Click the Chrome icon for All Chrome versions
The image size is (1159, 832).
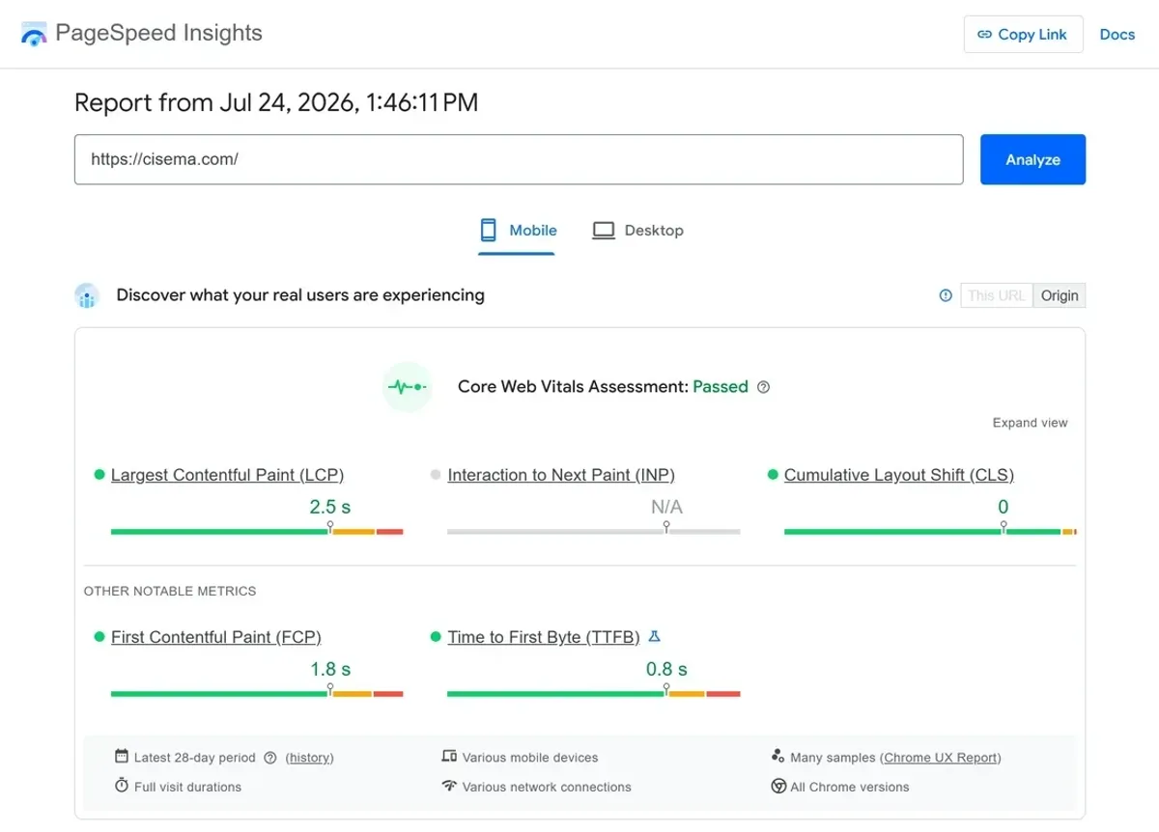click(778, 786)
